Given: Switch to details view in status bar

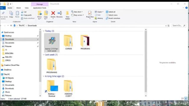Looking at the screenshot, I should click(183, 99).
